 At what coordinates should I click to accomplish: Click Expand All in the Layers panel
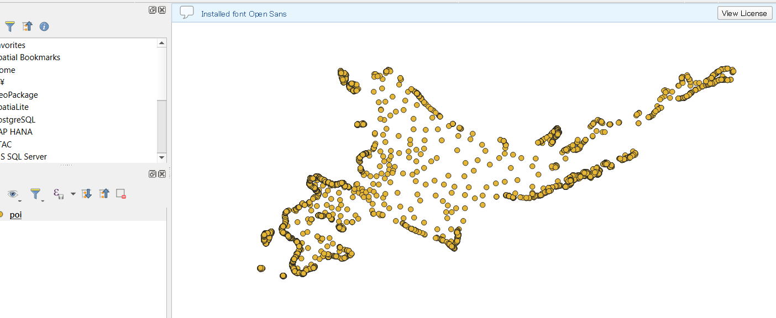point(87,194)
